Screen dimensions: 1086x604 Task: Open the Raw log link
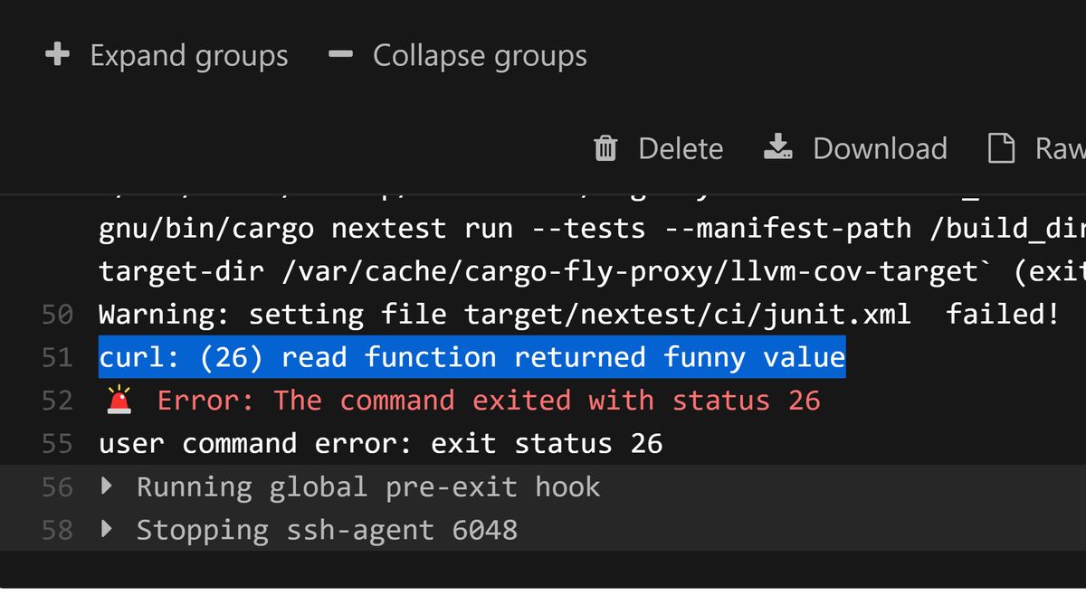pos(1060,149)
